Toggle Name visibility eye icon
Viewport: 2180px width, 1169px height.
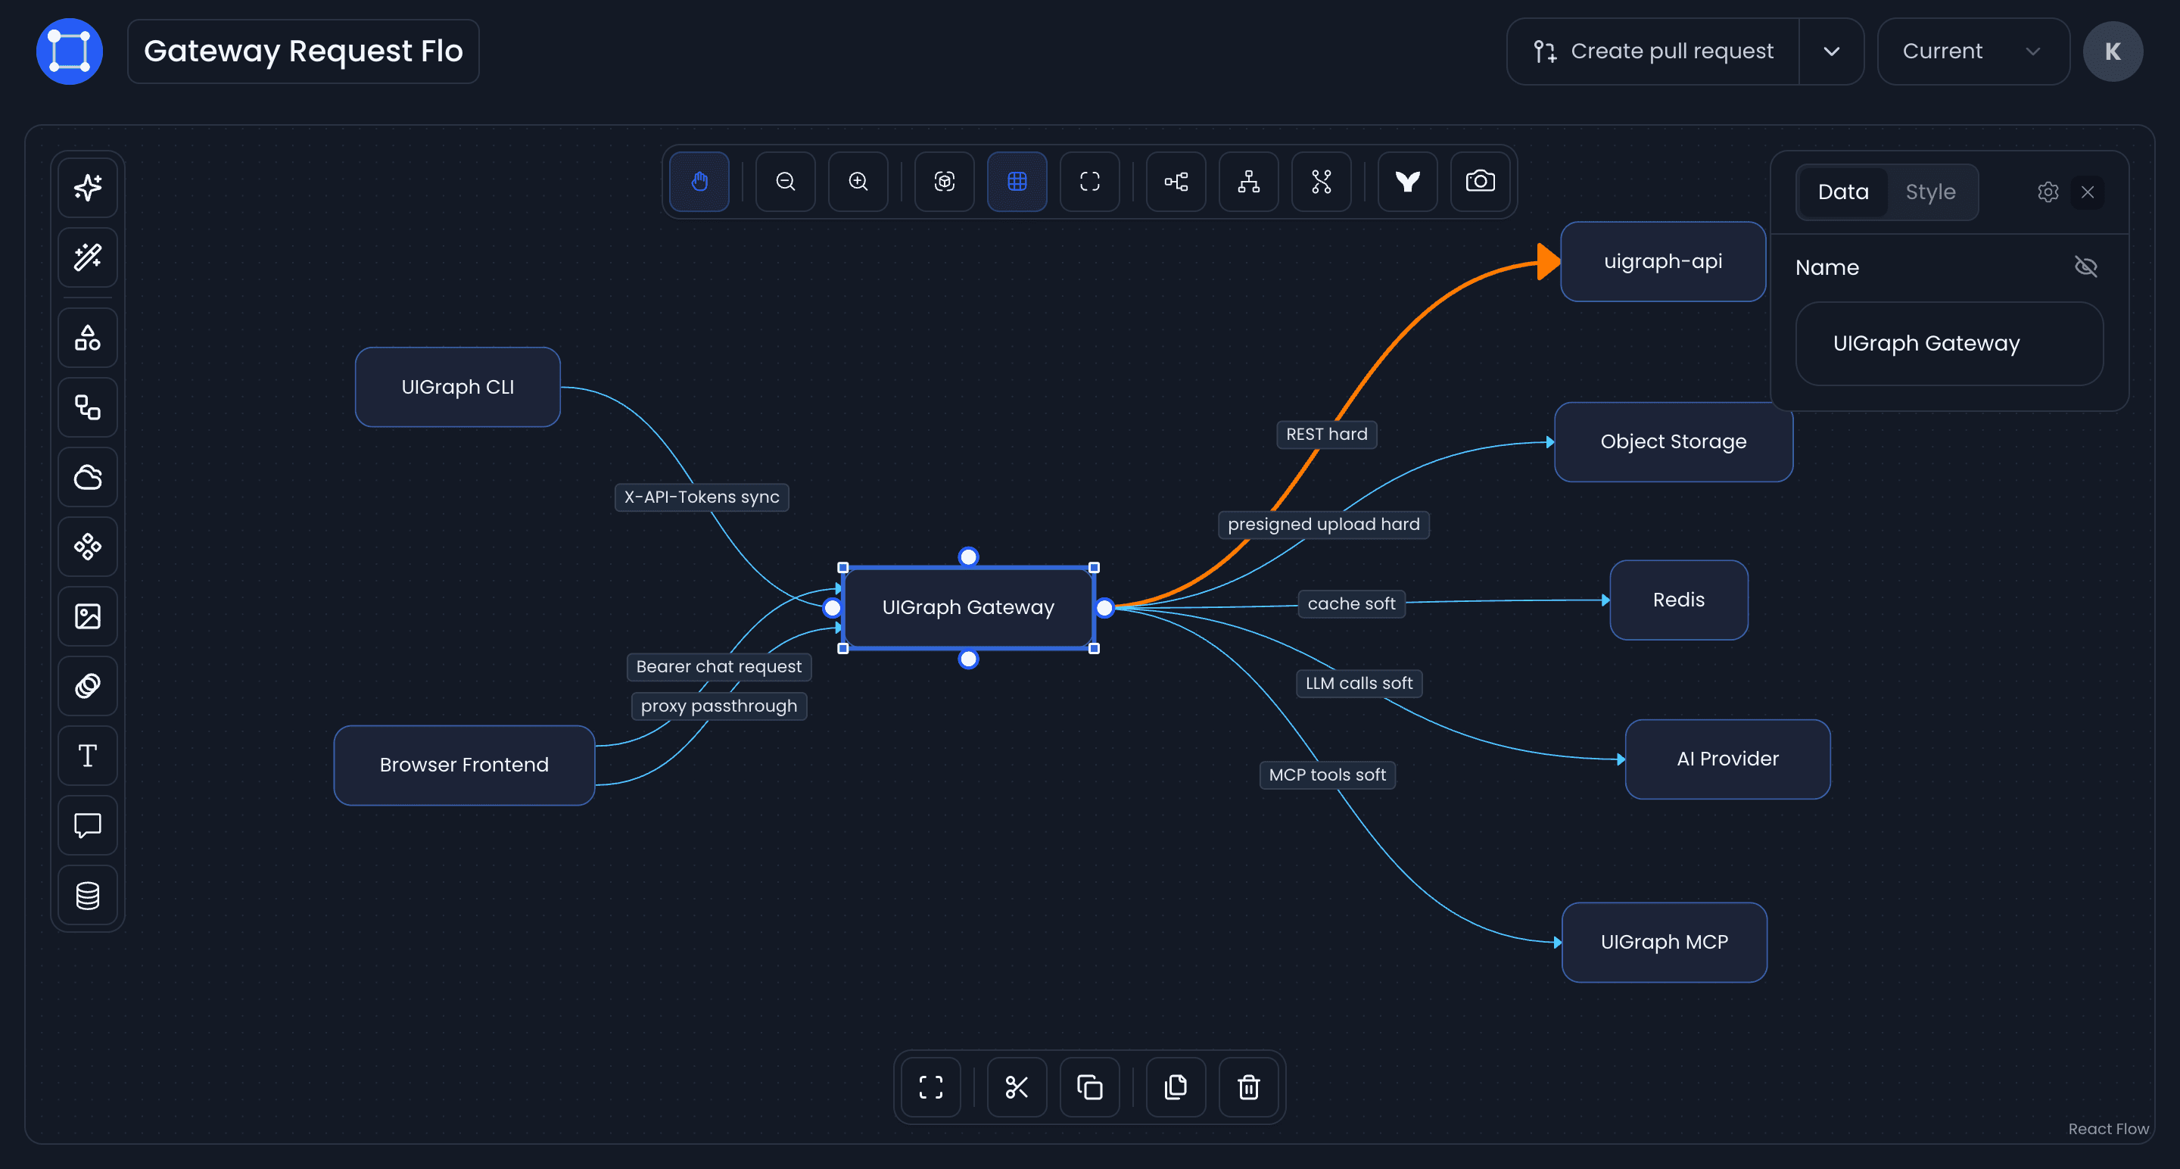click(x=2086, y=267)
